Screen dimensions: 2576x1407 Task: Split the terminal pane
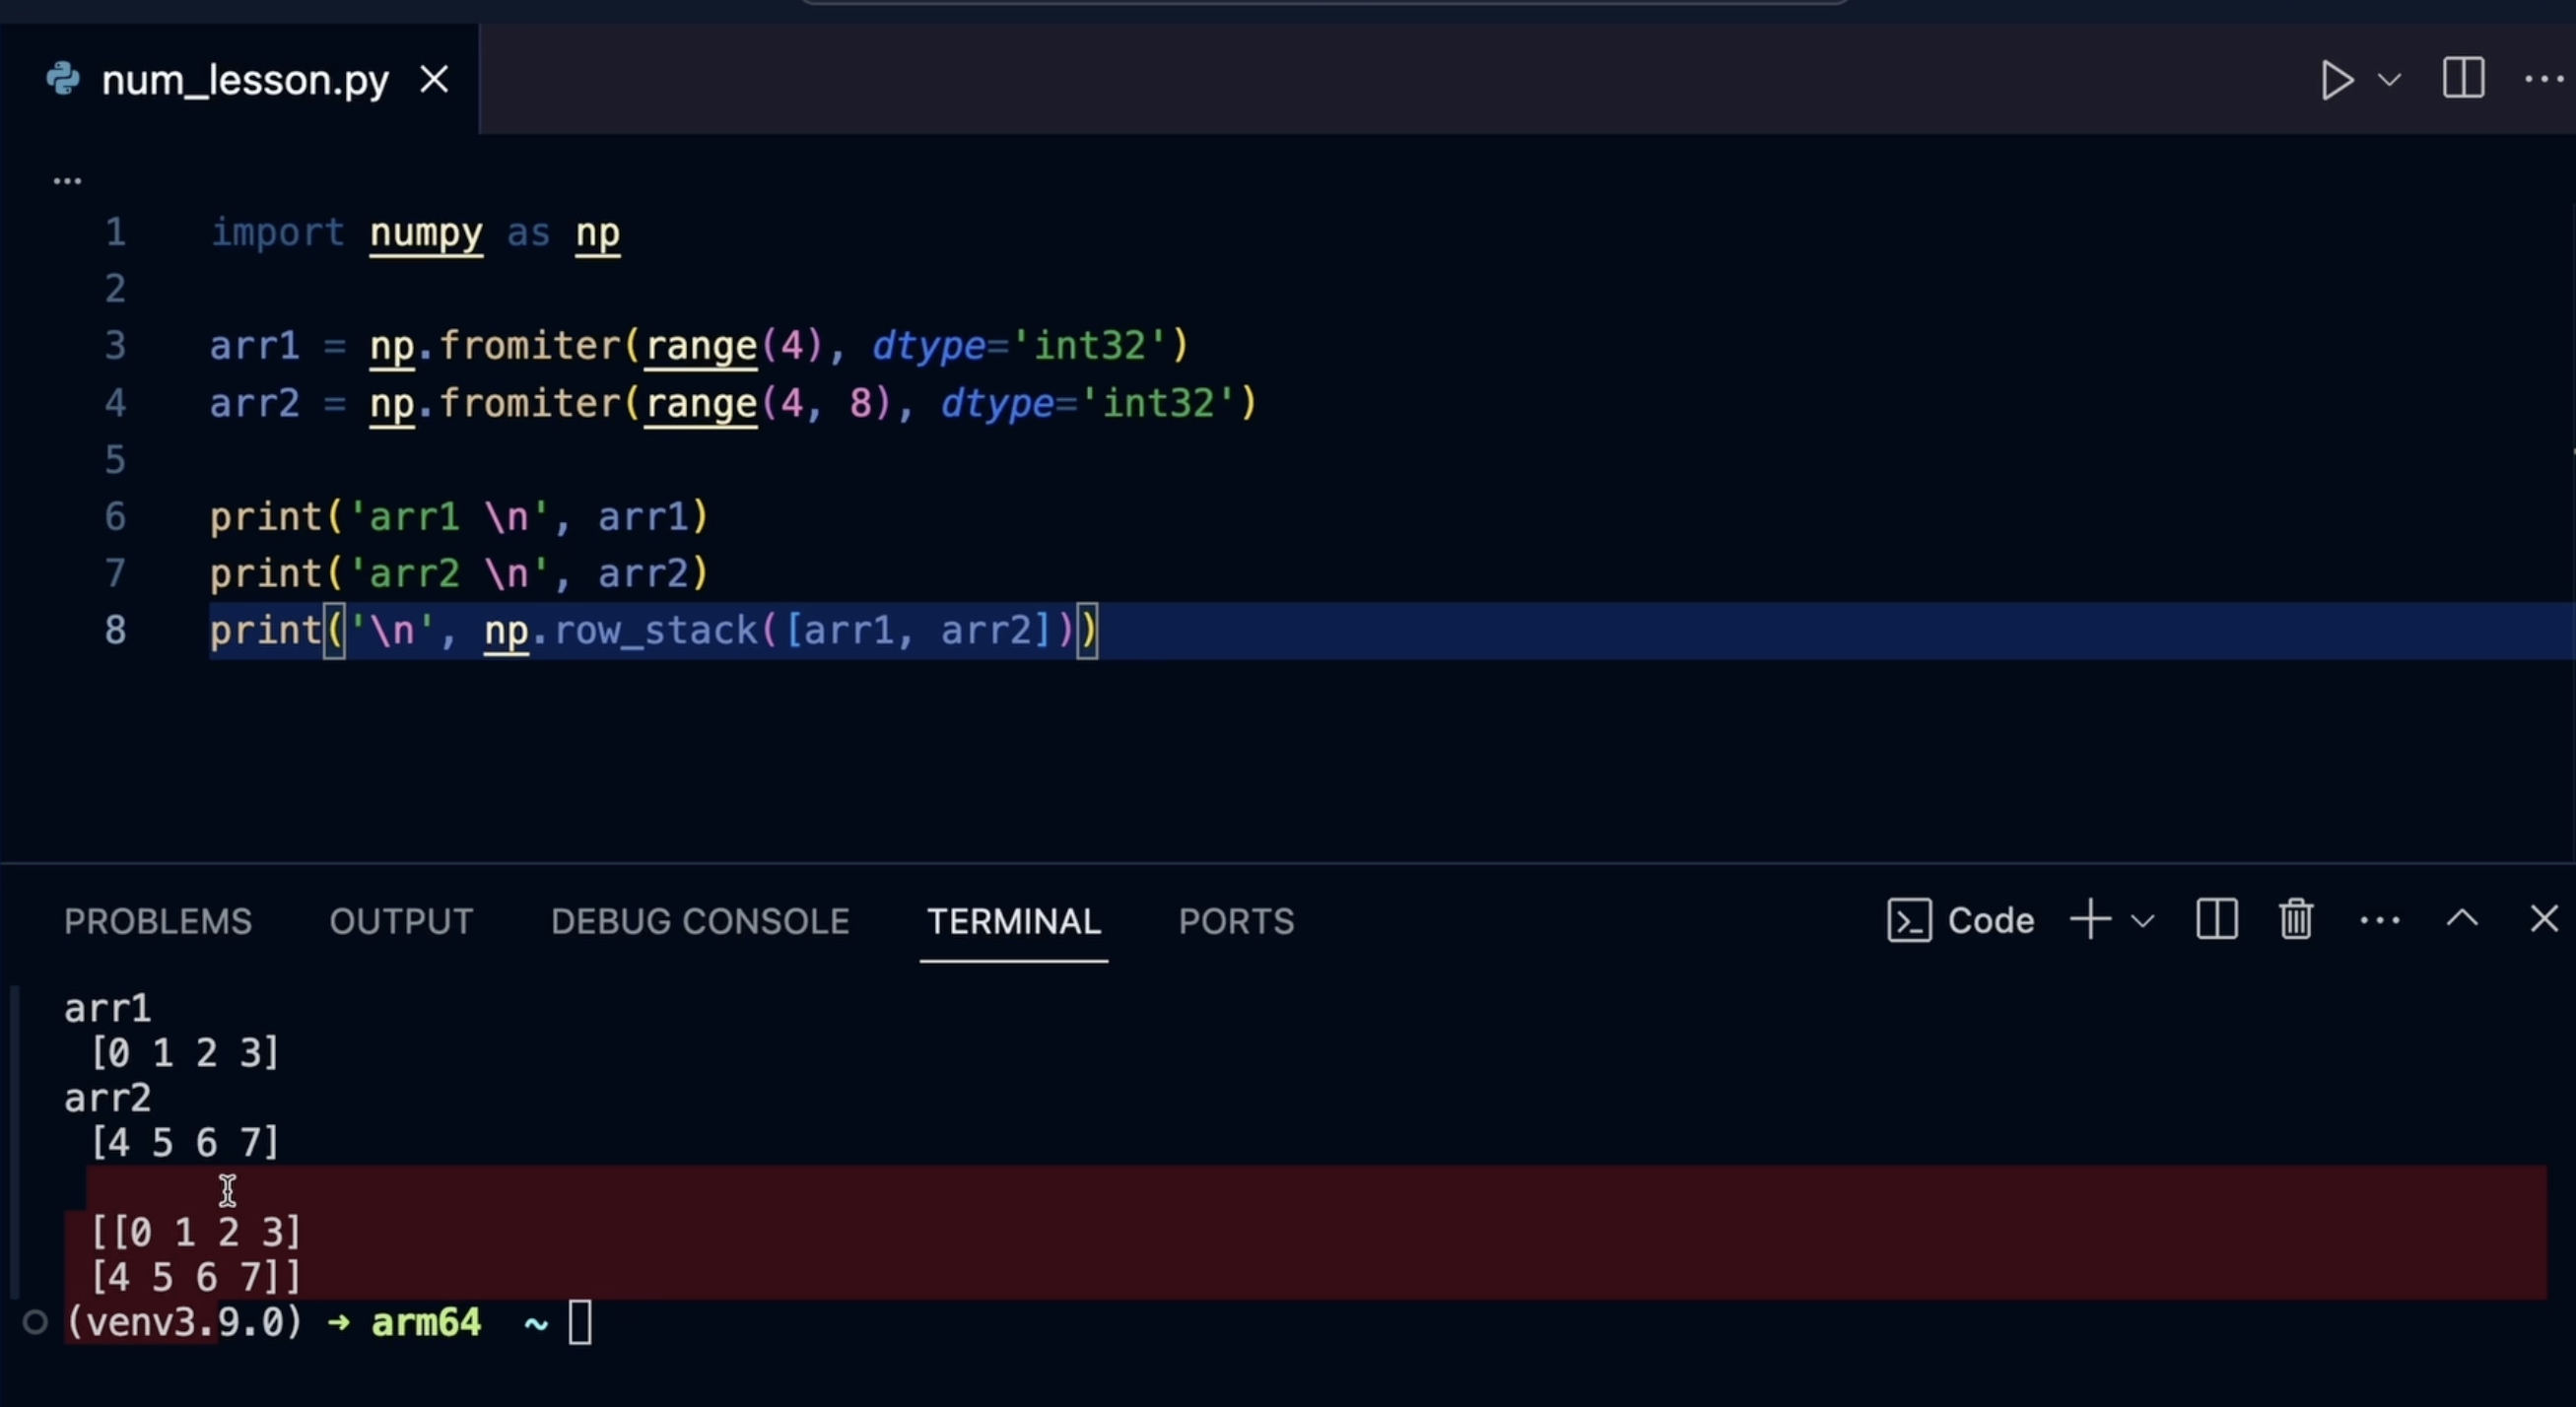pyautogui.click(x=2216, y=919)
